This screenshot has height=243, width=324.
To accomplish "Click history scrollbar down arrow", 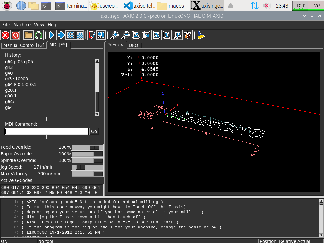I will point(97,115).
